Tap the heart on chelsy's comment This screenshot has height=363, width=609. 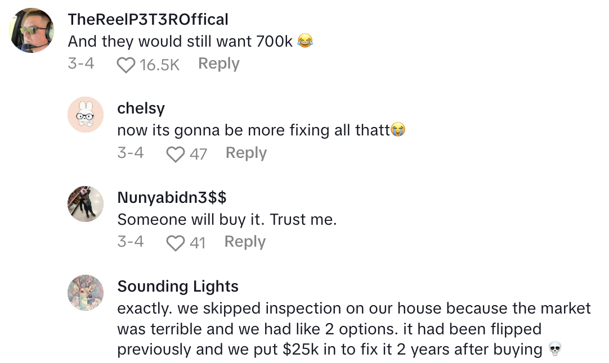click(x=176, y=154)
